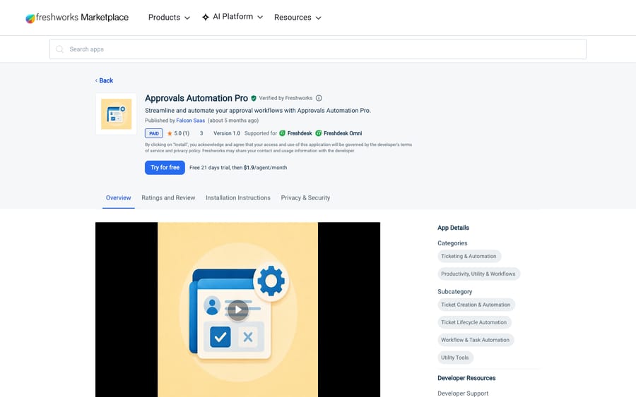Select the Overview tab

coord(119,198)
